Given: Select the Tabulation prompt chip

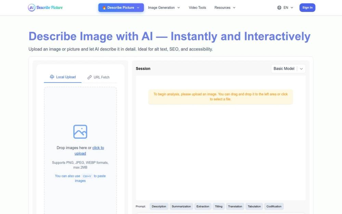Looking at the screenshot, I should (x=254, y=206).
